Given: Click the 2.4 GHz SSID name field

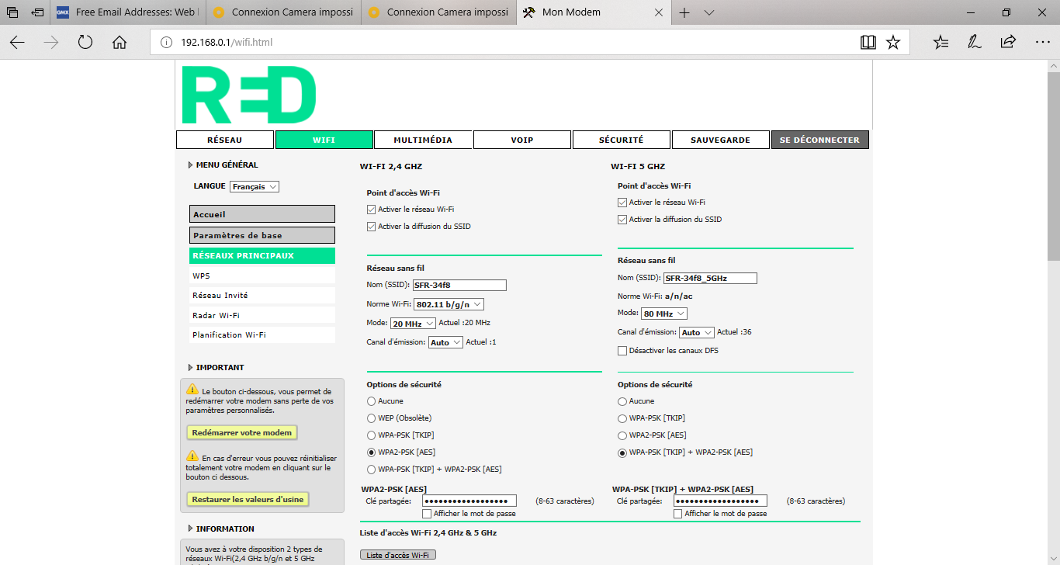Looking at the screenshot, I should [x=459, y=285].
